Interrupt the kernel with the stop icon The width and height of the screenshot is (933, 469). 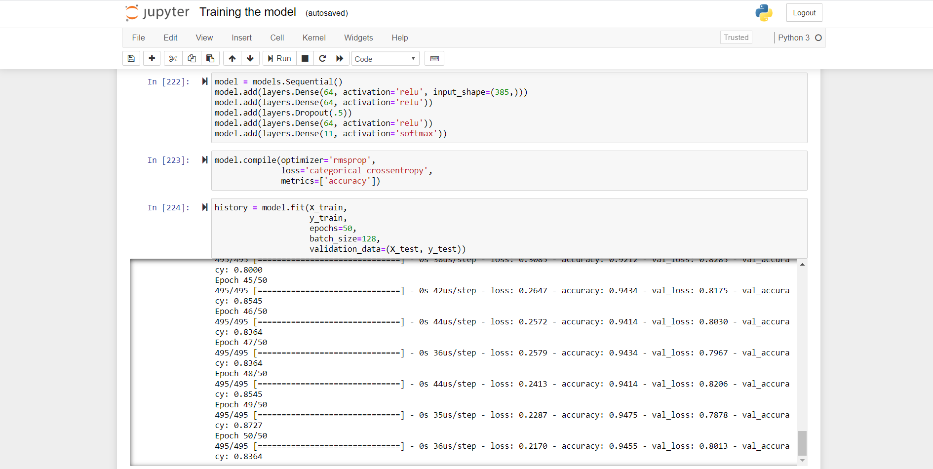305,59
